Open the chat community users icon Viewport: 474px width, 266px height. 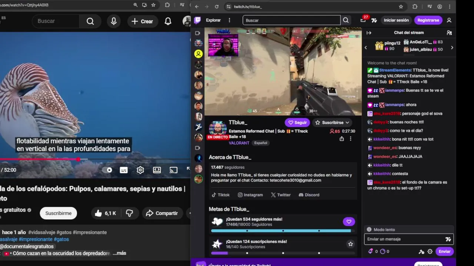449,33
